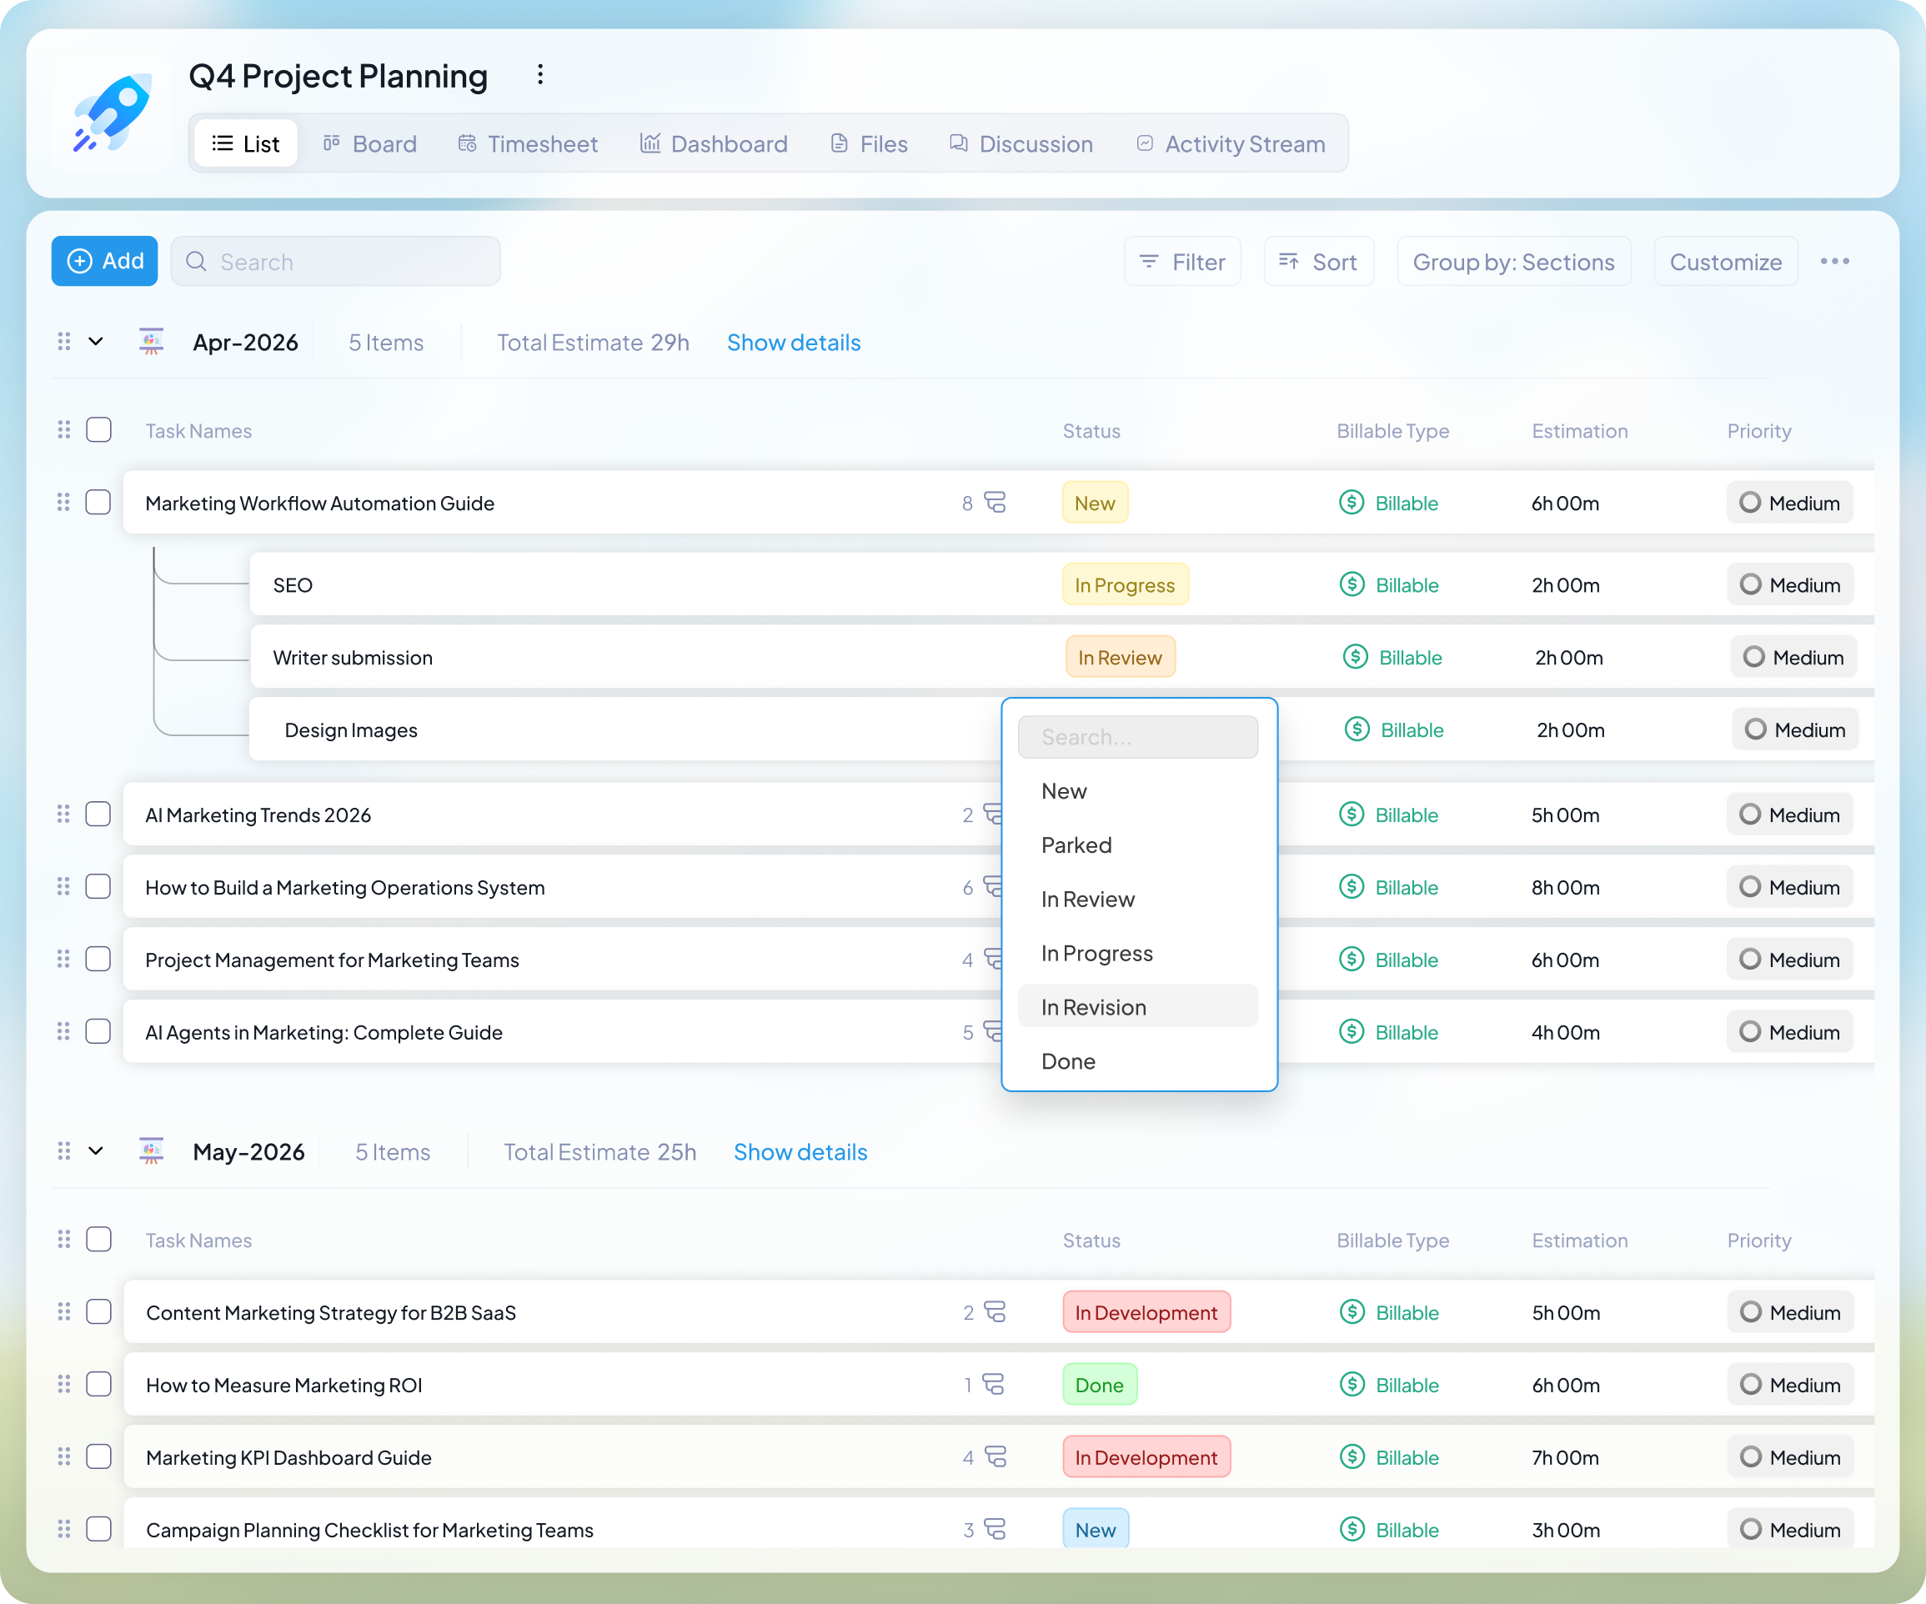The width and height of the screenshot is (1926, 1604).
Task: Check AI Marketing Trends 2026 task
Action: tap(98, 815)
